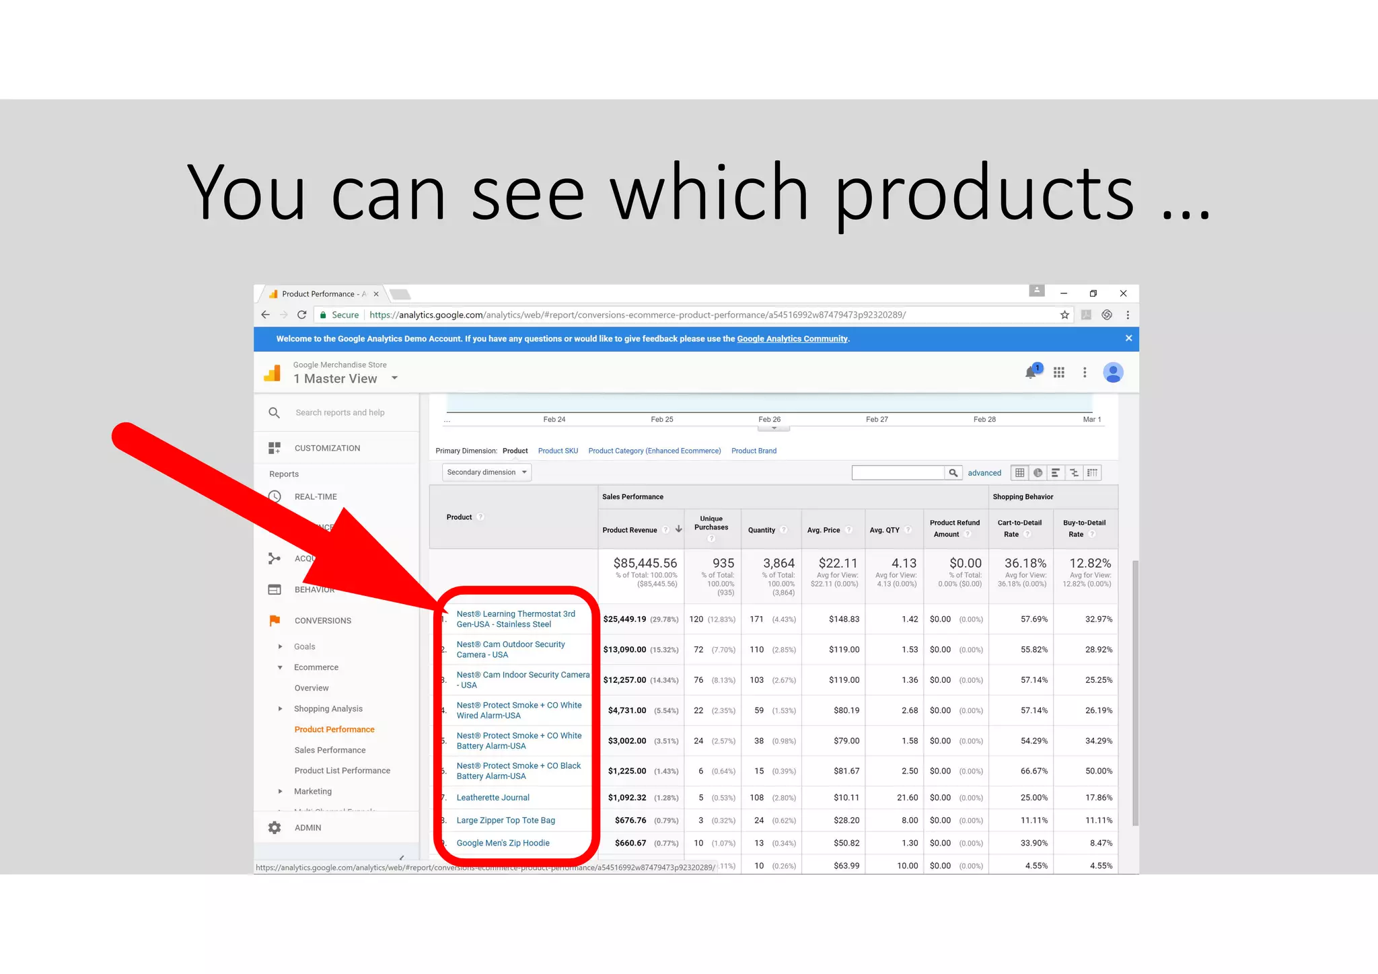Open Product Performance report
The height and width of the screenshot is (974, 1378).
[x=334, y=729]
